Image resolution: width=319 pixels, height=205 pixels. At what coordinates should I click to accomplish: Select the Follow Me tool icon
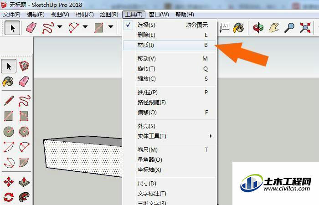coord(24,197)
